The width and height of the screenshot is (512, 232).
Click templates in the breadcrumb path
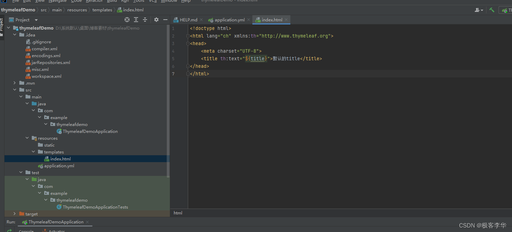102,10
